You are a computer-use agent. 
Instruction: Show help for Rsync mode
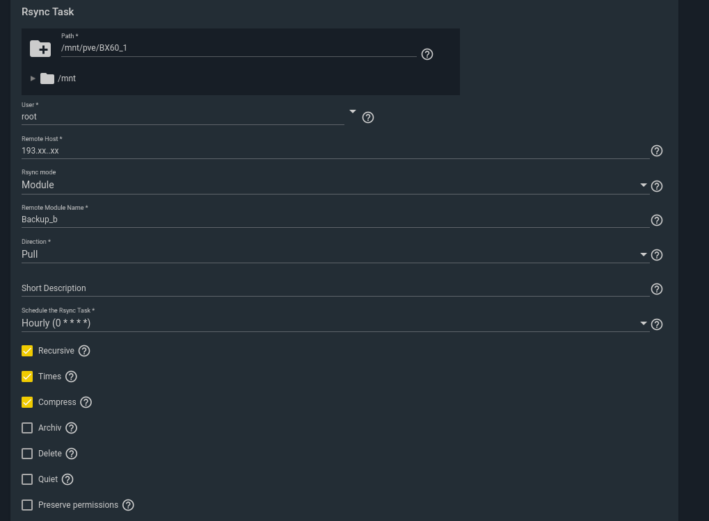coord(657,186)
